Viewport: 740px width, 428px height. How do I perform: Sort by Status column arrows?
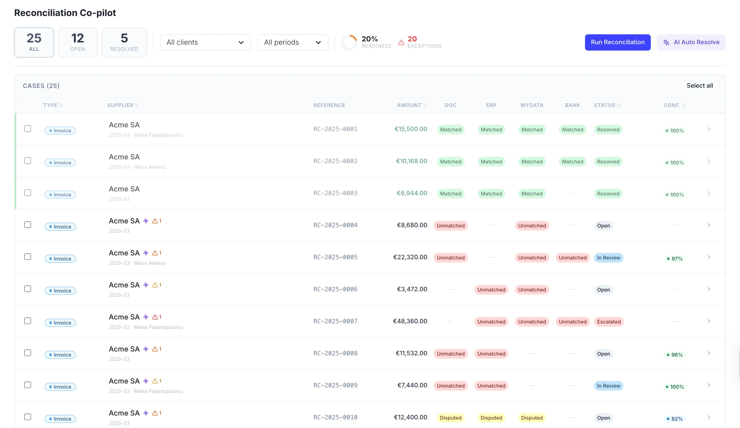[619, 105]
